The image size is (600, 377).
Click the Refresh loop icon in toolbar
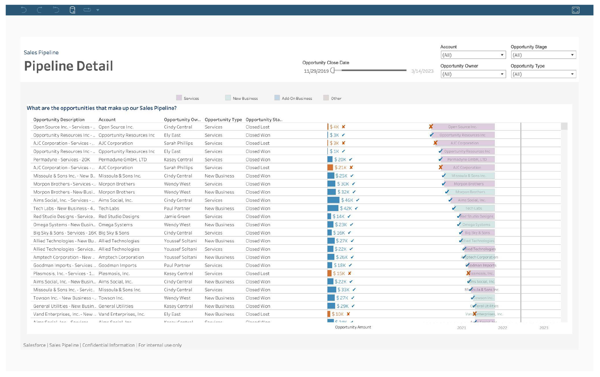[x=87, y=10]
